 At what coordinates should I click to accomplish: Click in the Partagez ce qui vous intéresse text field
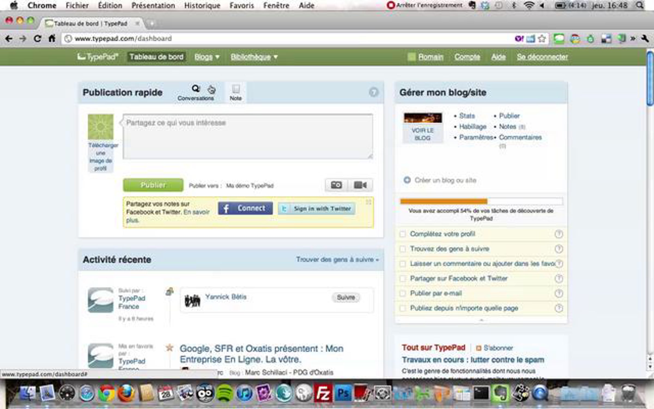click(247, 136)
